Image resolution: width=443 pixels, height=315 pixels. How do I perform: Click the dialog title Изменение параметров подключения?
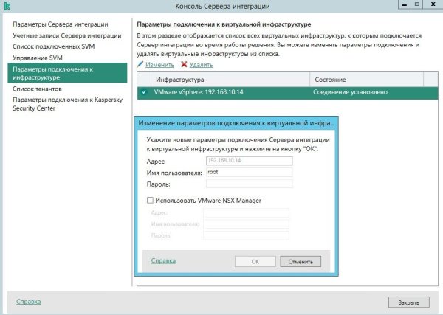[x=236, y=123]
